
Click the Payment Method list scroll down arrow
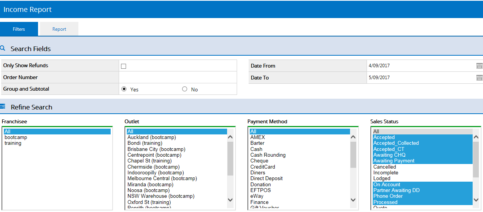tap(353, 200)
